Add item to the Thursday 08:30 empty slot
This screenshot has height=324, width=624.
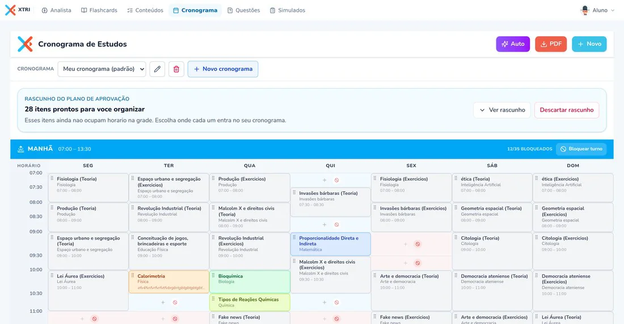[324, 225]
